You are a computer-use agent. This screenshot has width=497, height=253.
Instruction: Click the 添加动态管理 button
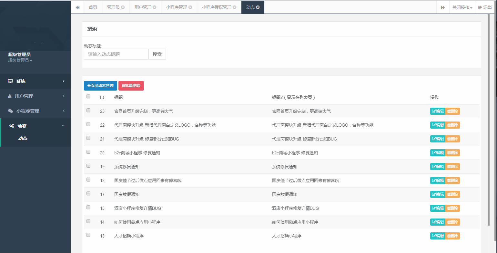[100, 86]
